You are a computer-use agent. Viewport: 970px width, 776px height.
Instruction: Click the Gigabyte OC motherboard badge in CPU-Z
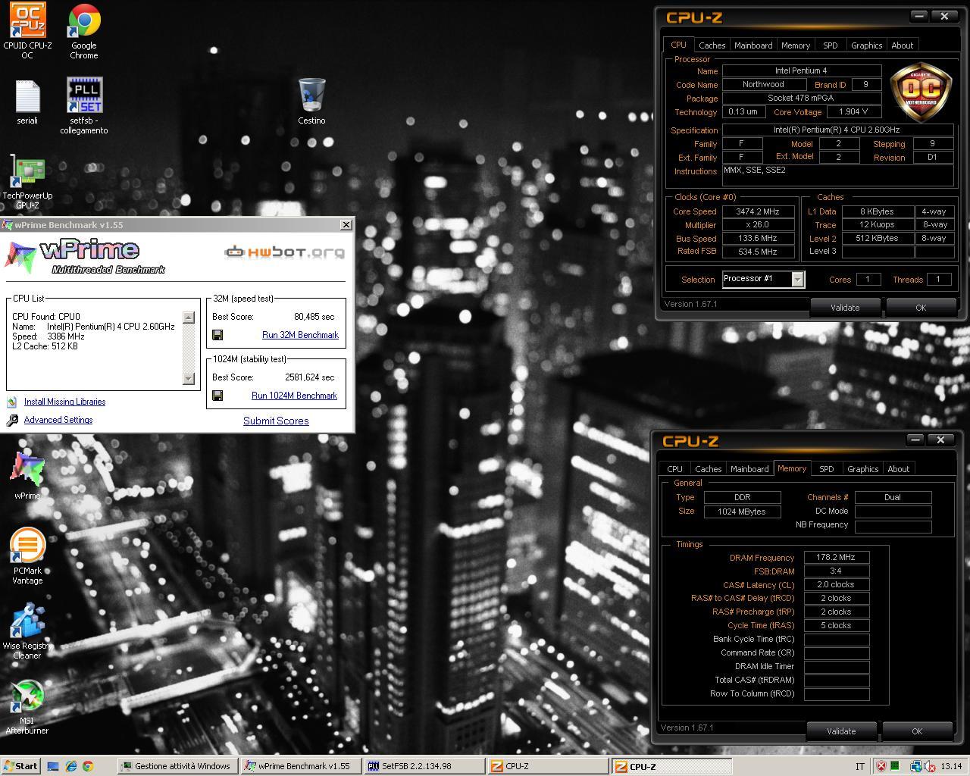tap(920, 92)
